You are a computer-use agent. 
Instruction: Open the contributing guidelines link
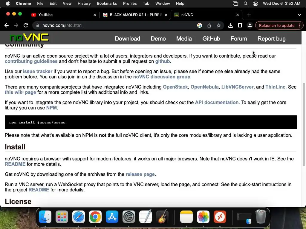click(x=31, y=61)
